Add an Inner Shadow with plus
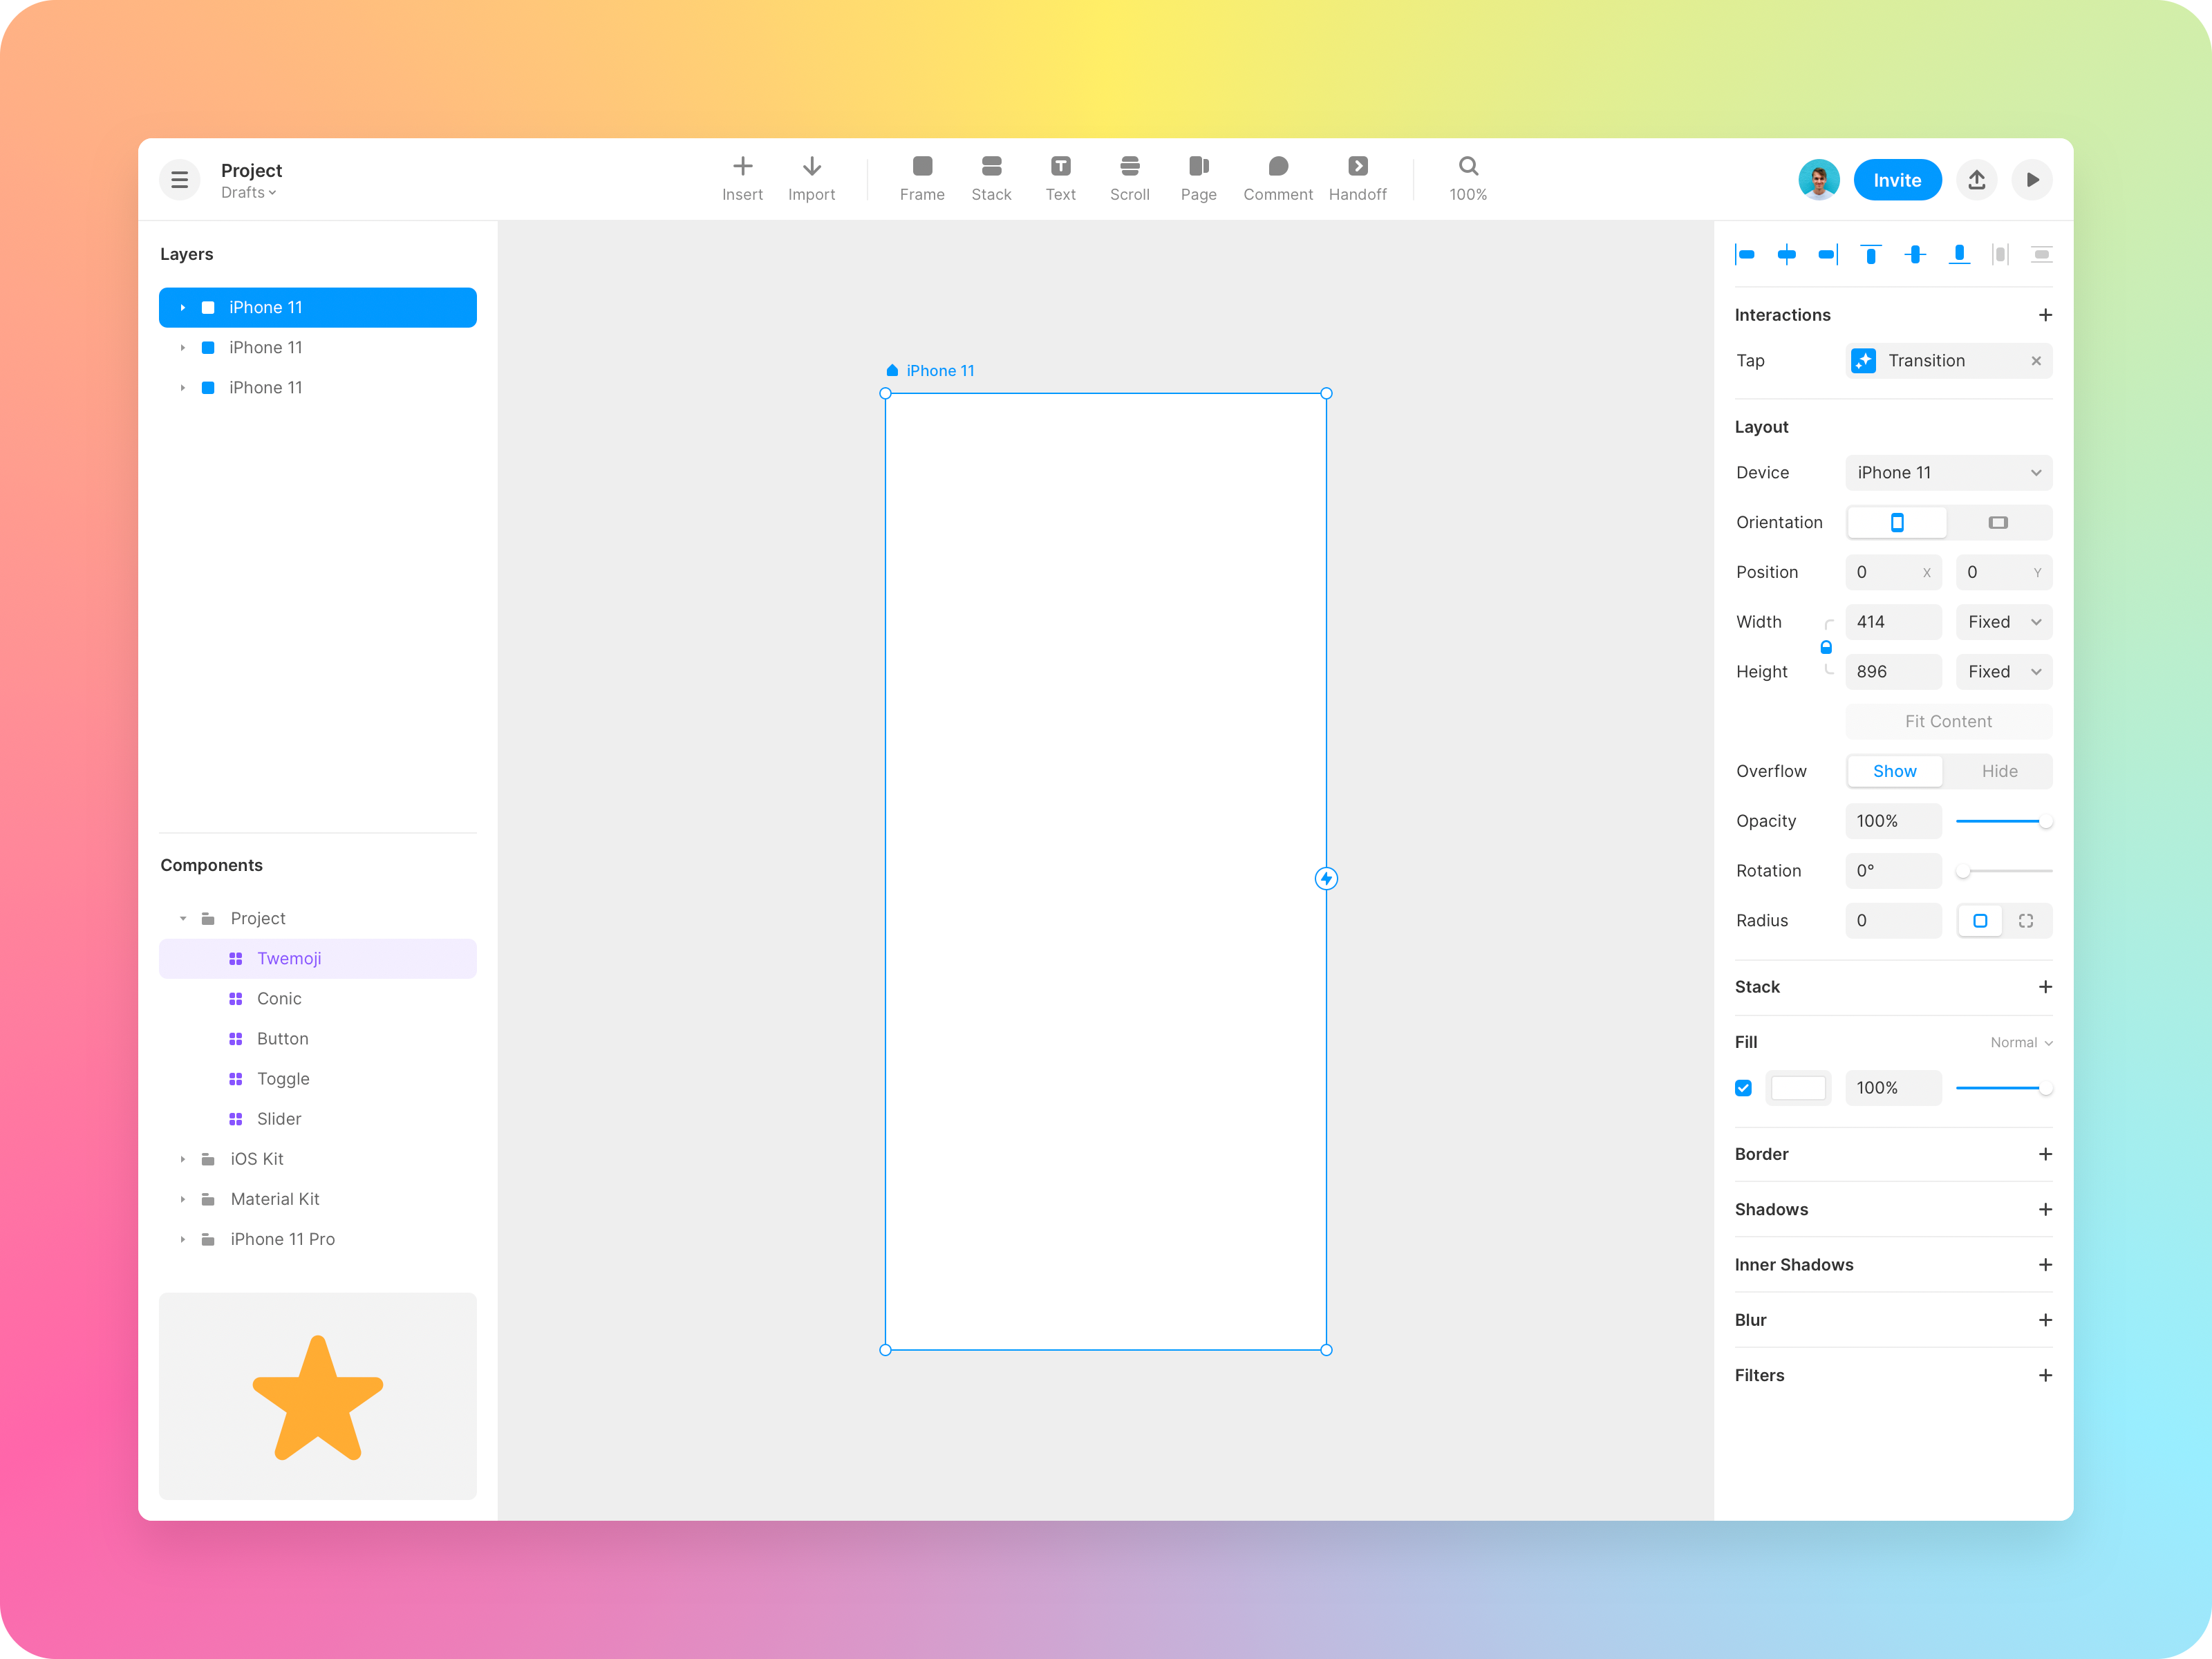This screenshot has width=2212, height=1659. [2045, 1265]
